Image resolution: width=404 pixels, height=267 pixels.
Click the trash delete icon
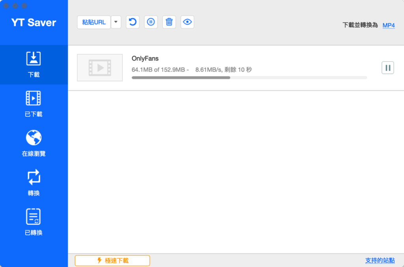point(169,22)
